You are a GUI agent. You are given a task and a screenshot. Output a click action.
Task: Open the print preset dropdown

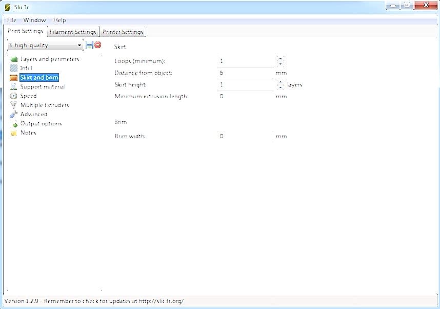coord(45,46)
